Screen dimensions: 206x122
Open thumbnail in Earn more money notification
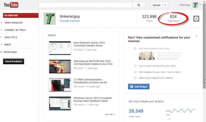(x=147, y=56)
